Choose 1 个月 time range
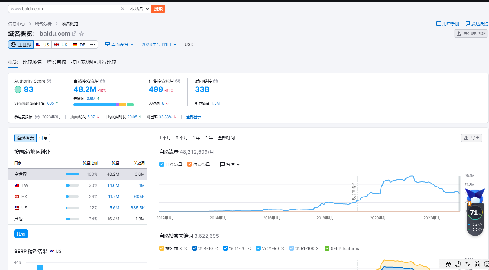 pyautogui.click(x=165, y=138)
